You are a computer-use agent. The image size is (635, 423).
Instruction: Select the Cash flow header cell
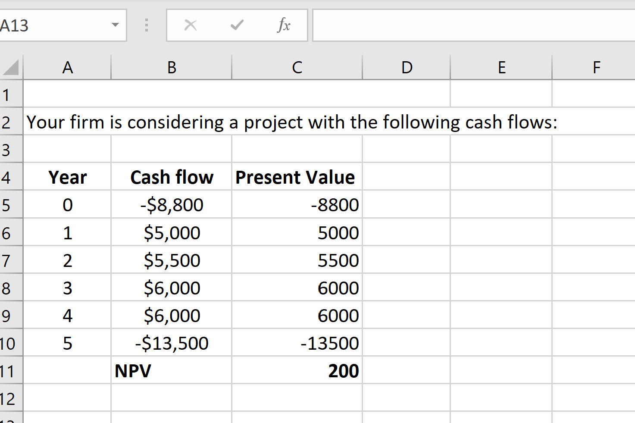click(x=171, y=177)
